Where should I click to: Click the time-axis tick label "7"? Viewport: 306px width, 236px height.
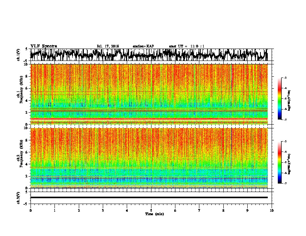(x=199, y=210)
